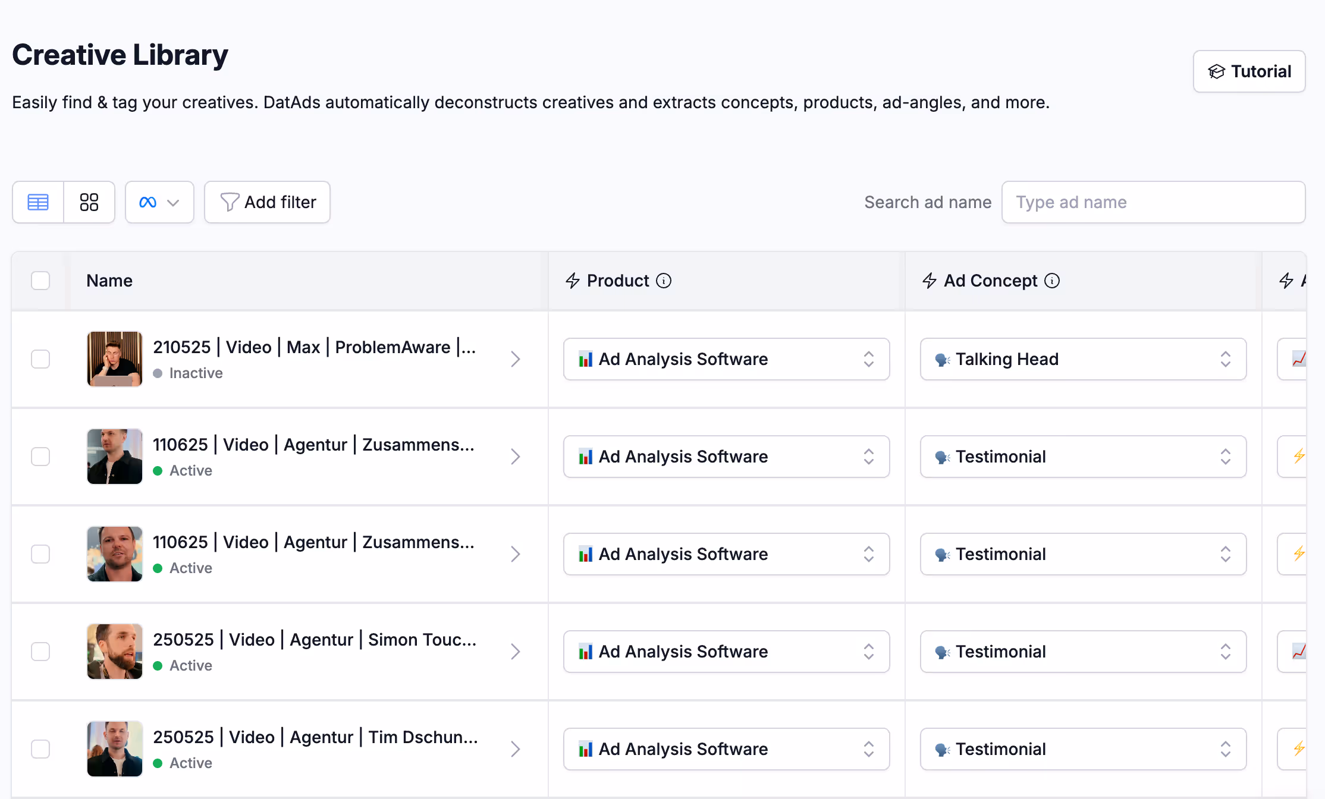The height and width of the screenshot is (799, 1325).
Task: Click the Product column info icon
Action: [x=664, y=281]
